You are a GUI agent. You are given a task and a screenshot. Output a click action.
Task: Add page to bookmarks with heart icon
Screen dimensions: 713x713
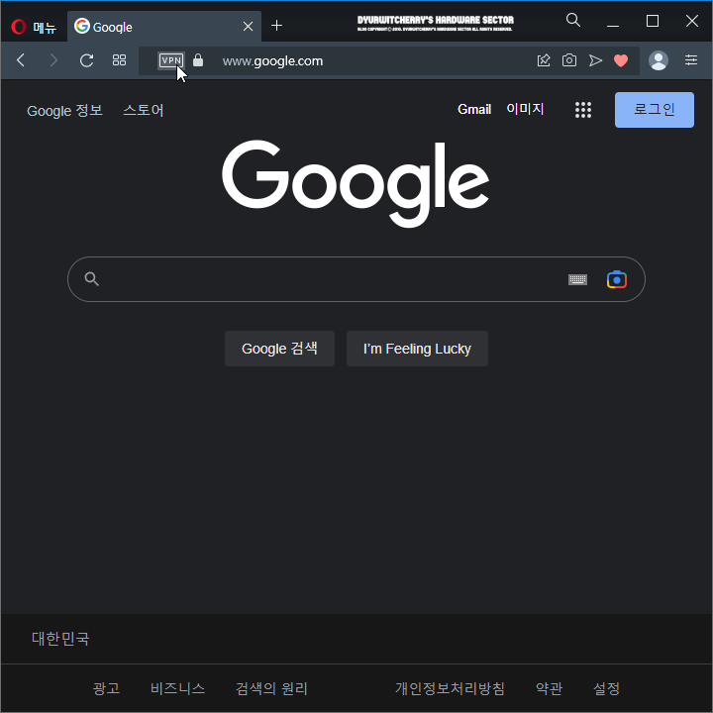621,60
